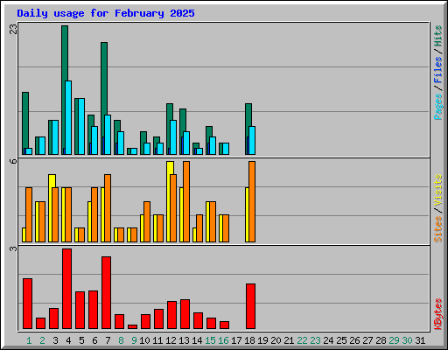Select the orange Sites bar on day 13
The height and width of the screenshot is (350, 448).
click(x=186, y=201)
